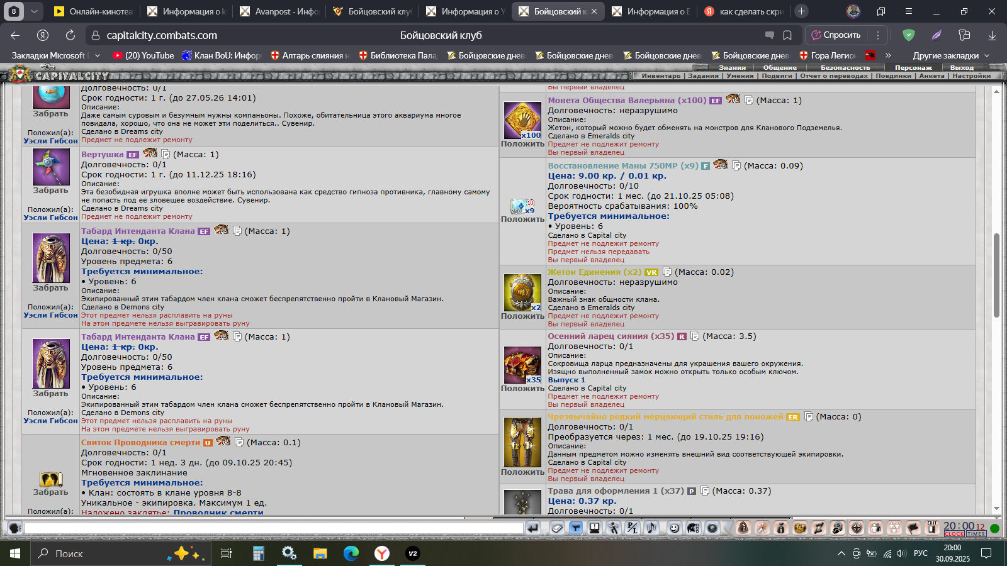Click the money bag icon in bottom bar
Viewport: 1007px width, 566px height.
(x=781, y=528)
